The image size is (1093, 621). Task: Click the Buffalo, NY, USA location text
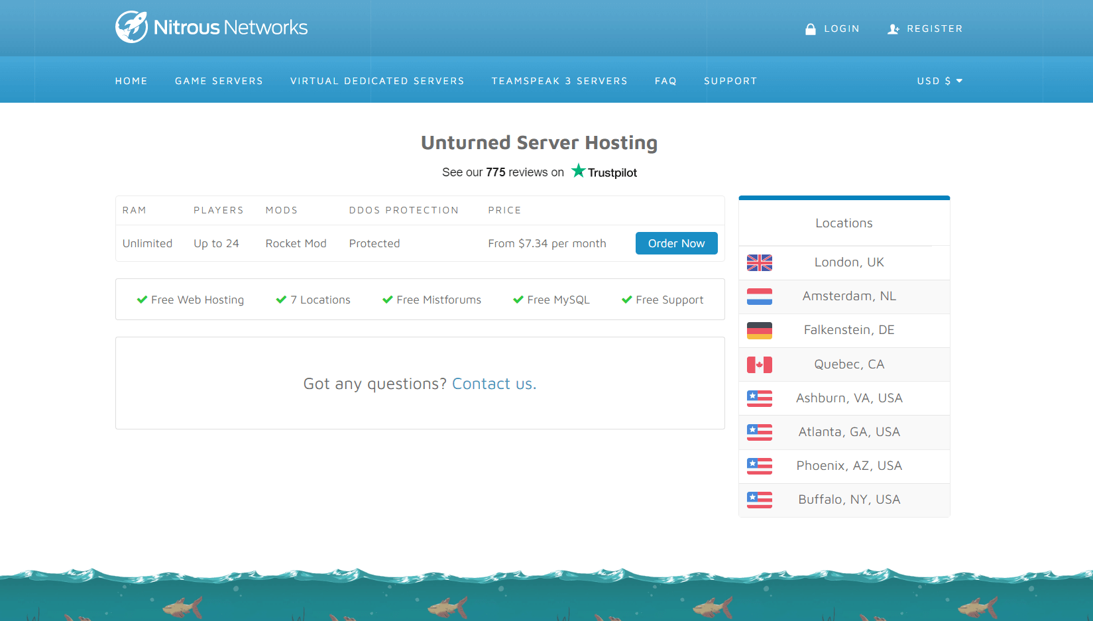849,500
